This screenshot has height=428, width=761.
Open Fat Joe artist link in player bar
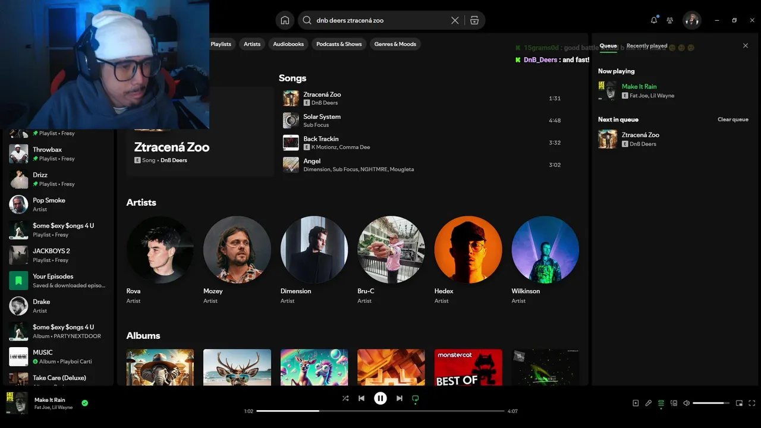[42, 408]
